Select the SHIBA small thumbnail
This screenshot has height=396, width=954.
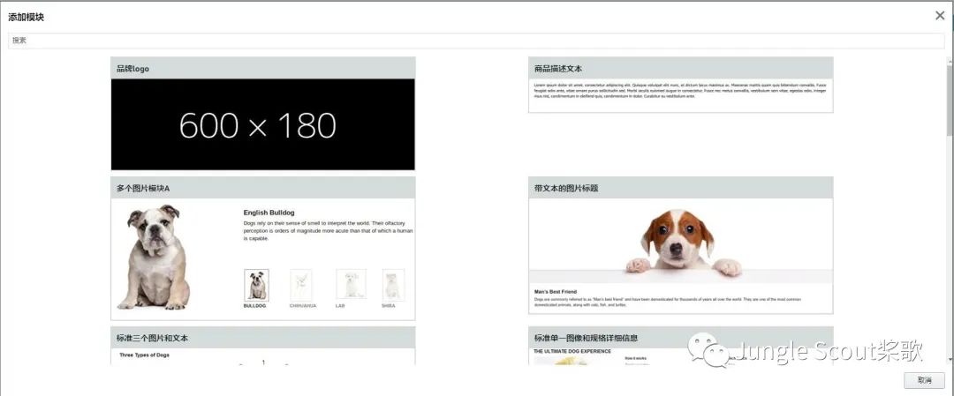click(x=393, y=286)
